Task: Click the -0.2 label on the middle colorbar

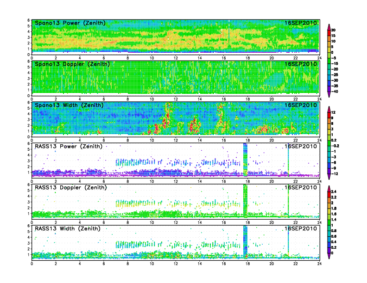Action: [x=335, y=146]
